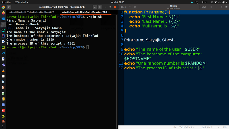The image size is (229, 129).
Task: Expand the recent files arrow beside Open
Action: pos(130,7)
